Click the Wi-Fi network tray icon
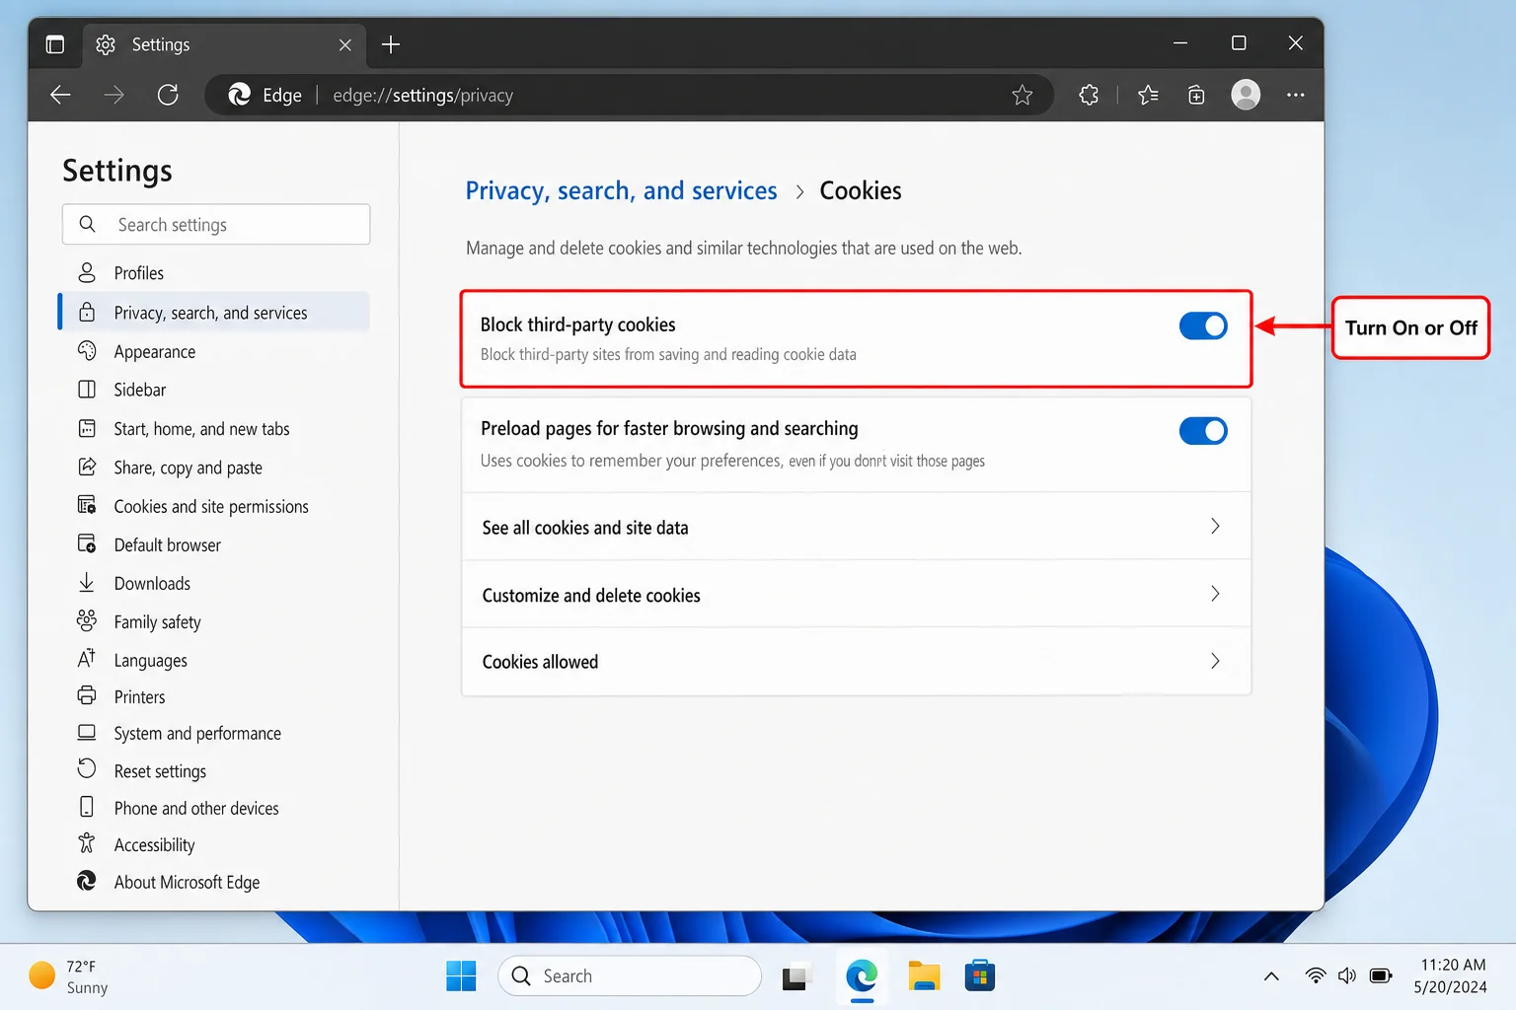The width and height of the screenshot is (1516, 1010). (x=1315, y=975)
